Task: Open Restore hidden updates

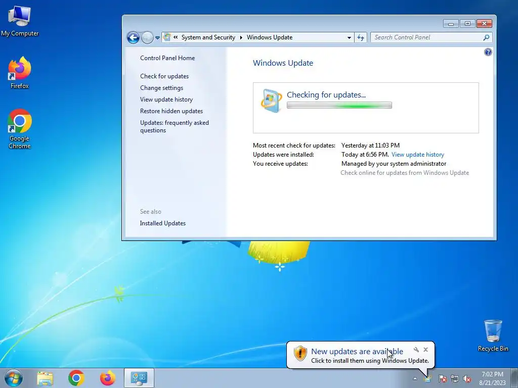Action: (x=171, y=111)
